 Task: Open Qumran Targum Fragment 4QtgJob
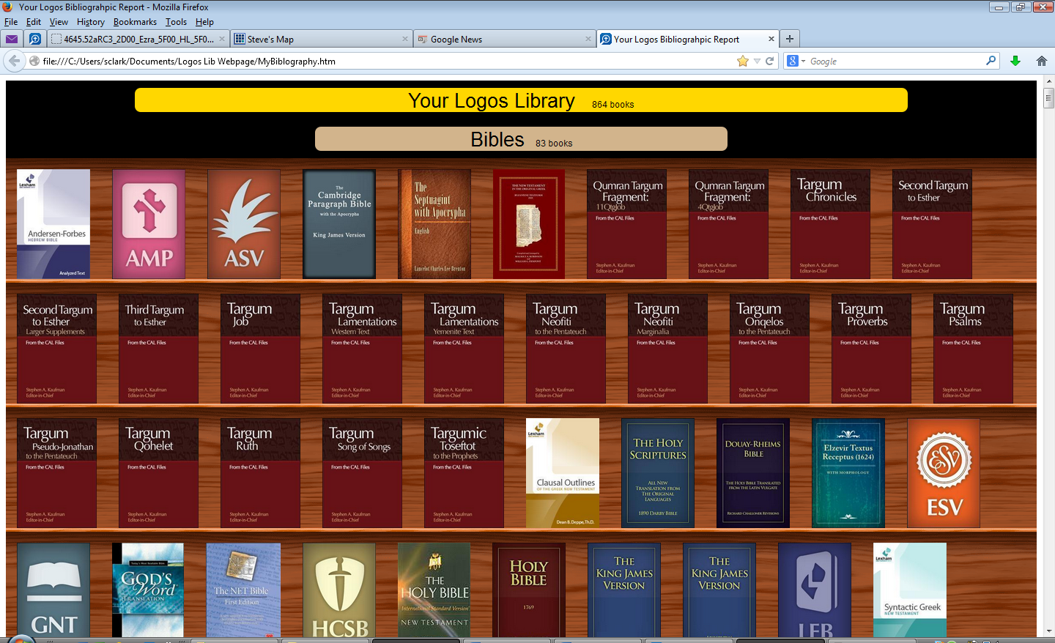pos(728,224)
